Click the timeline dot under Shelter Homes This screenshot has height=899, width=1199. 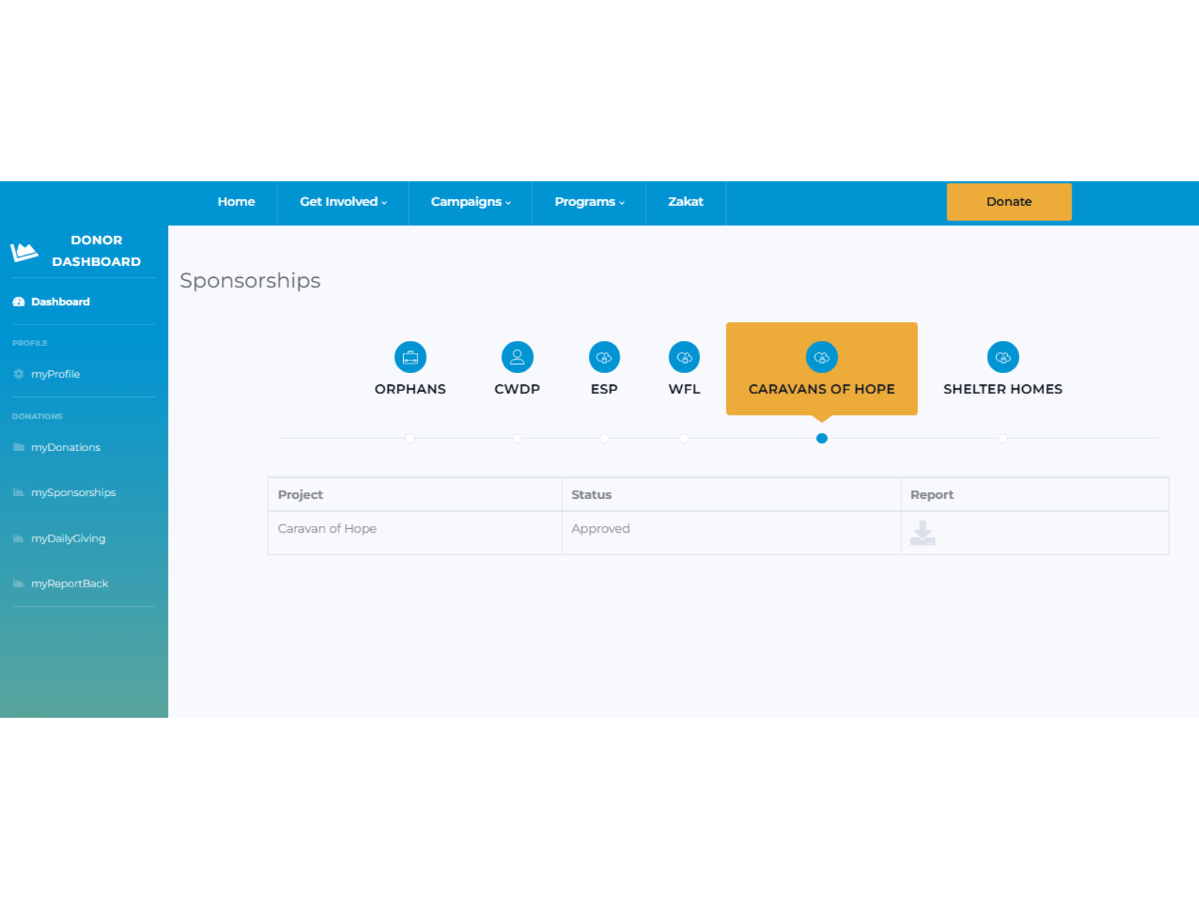tap(1003, 438)
